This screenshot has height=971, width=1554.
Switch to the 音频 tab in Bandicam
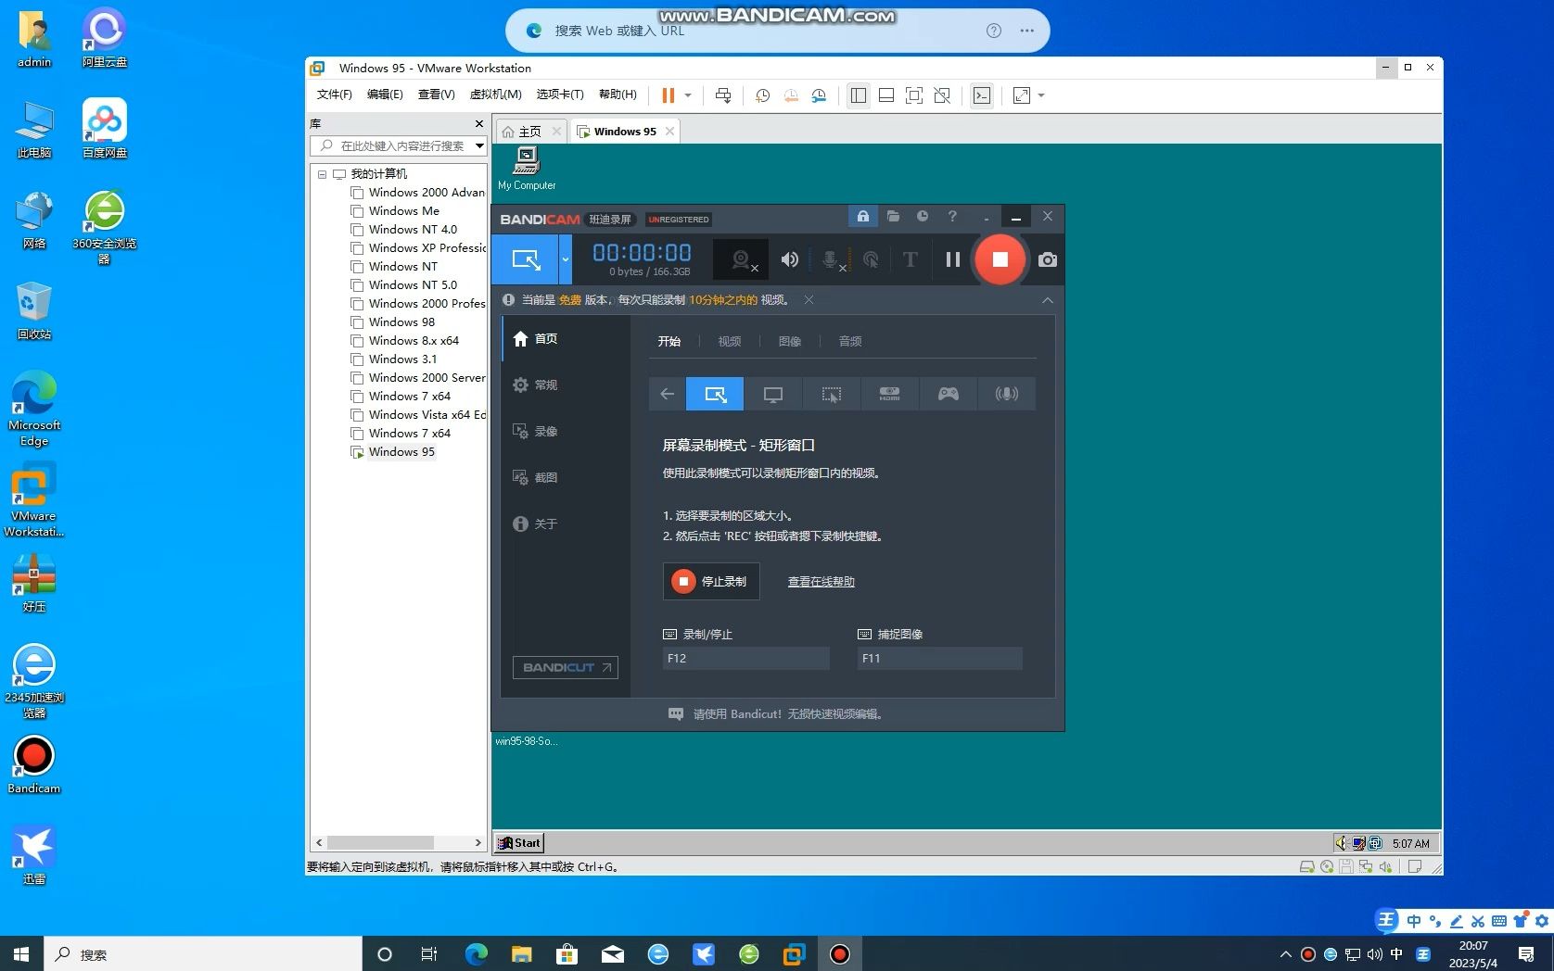(849, 342)
